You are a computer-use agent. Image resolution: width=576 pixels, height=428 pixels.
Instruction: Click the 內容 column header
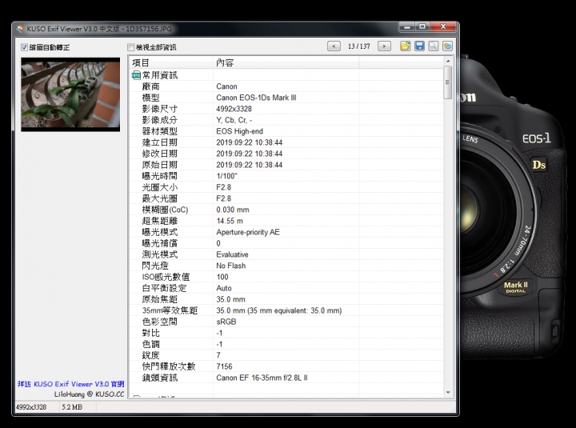286,63
